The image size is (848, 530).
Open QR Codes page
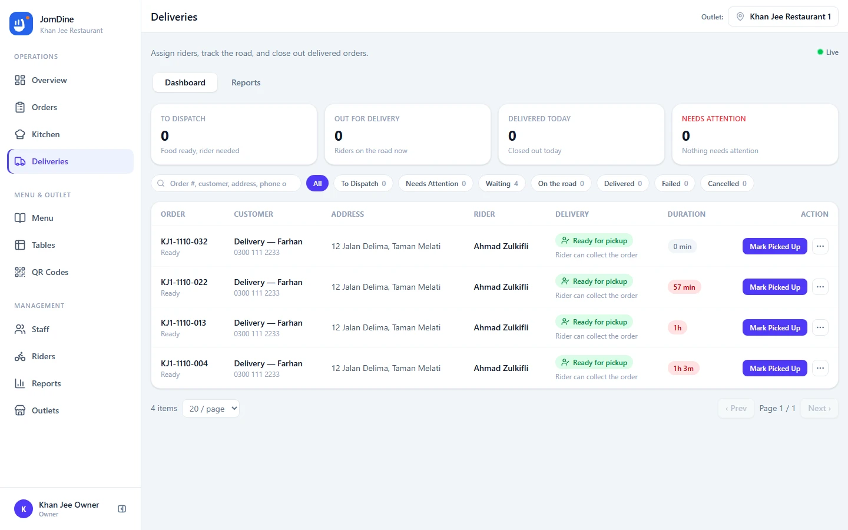click(70, 272)
